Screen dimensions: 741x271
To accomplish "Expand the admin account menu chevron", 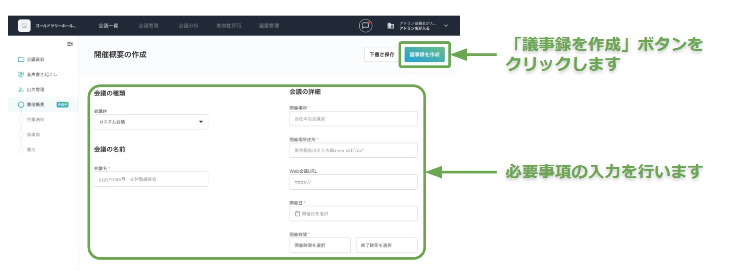I will coord(446,26).
